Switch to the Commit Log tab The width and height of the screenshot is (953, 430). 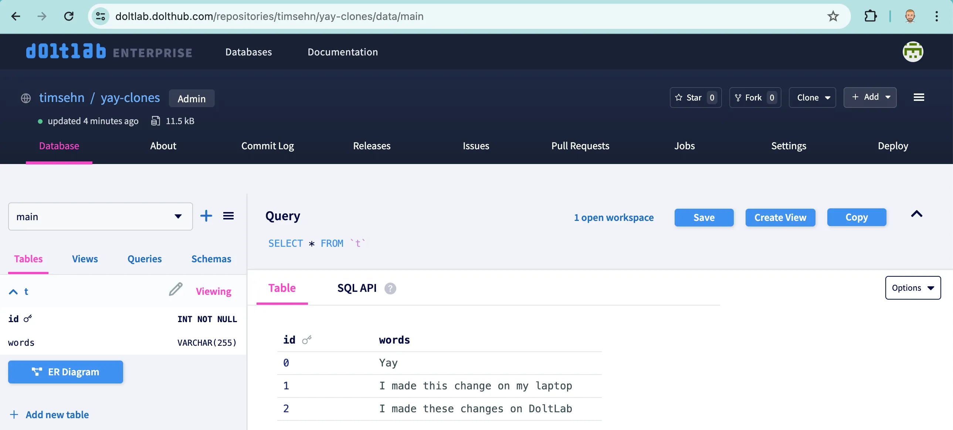click(x=268, y=146)
